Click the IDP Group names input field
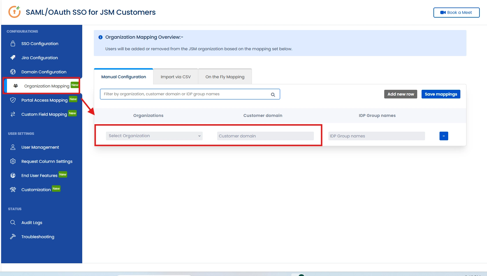Image resolution: width=487 pixels, height=276 pixels. [377, 136]
